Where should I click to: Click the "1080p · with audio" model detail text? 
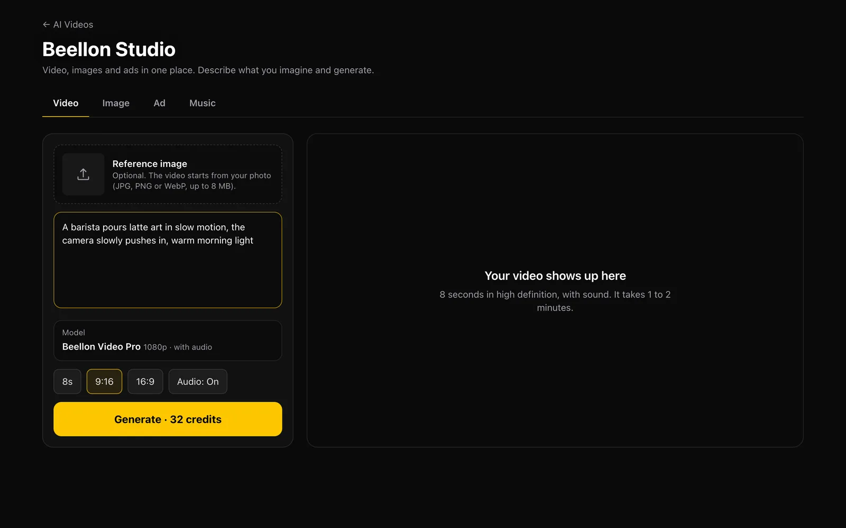[178, 347]
